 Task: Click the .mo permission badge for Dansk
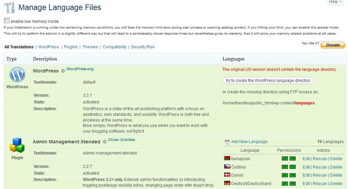click(x=293, y=175)
